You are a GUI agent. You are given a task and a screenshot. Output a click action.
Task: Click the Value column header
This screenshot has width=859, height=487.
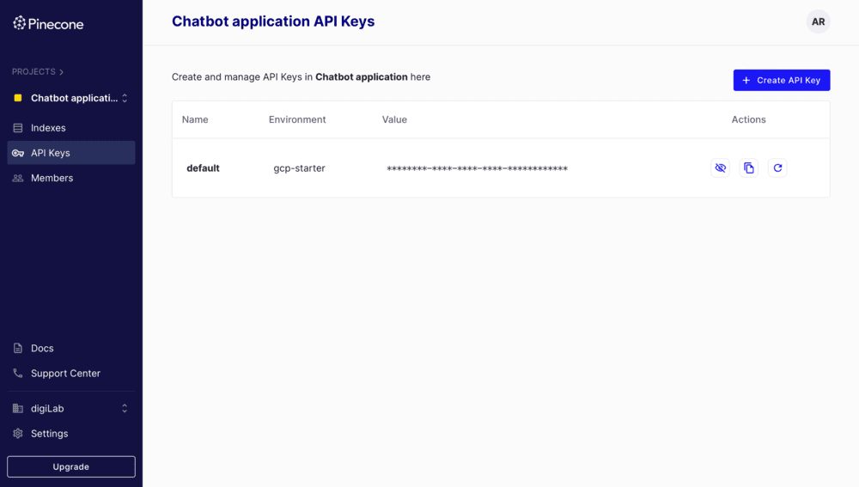(x=394, y=119)
